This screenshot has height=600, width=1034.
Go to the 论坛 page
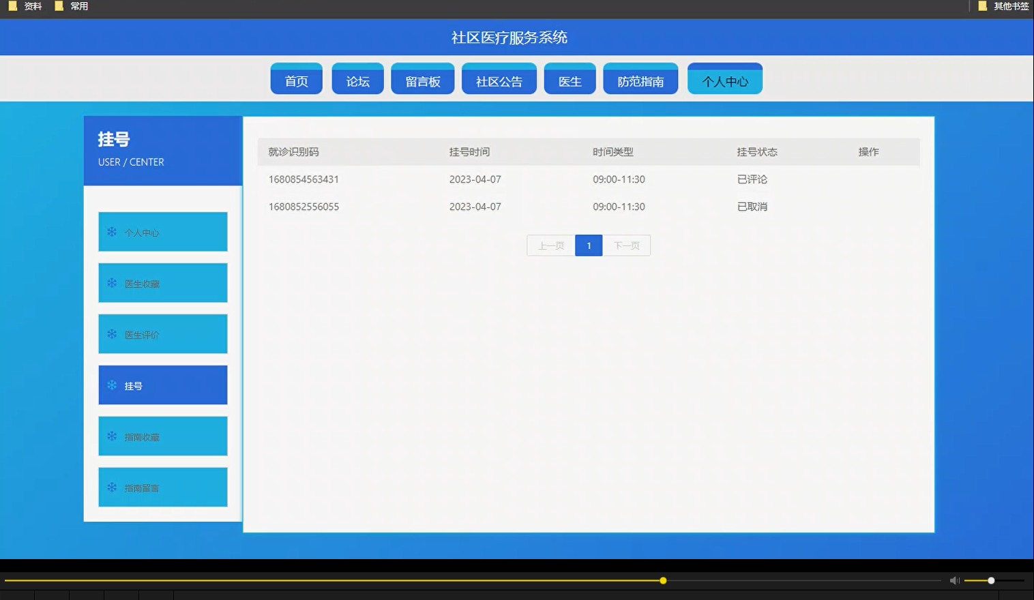pyautogui.click(x=357, y=79)
